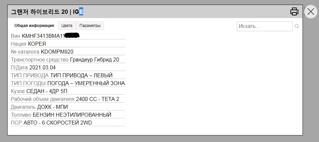Click the printer icon to print
Viewport: 319px width, 142px height.
tap(294, 12)
